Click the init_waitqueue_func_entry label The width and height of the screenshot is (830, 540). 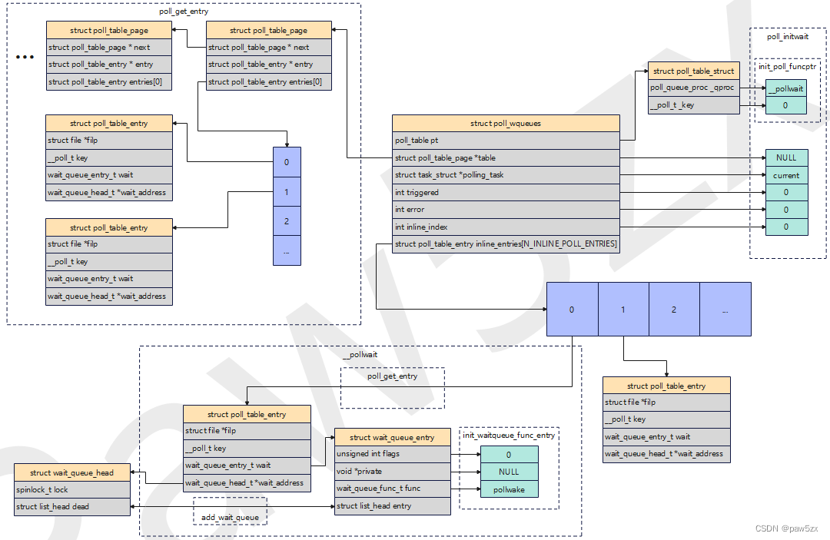508,436
